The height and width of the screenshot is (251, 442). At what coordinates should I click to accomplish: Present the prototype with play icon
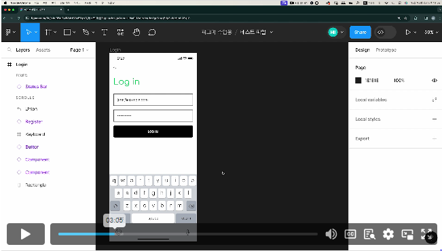click(x=408, y=33)
